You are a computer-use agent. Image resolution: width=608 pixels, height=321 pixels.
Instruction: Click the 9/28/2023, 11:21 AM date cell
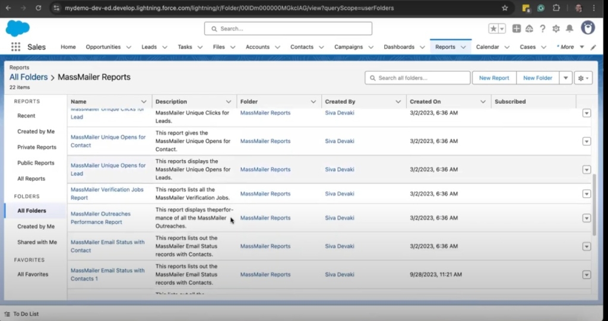pyautogui.click(x=436, y=275)
